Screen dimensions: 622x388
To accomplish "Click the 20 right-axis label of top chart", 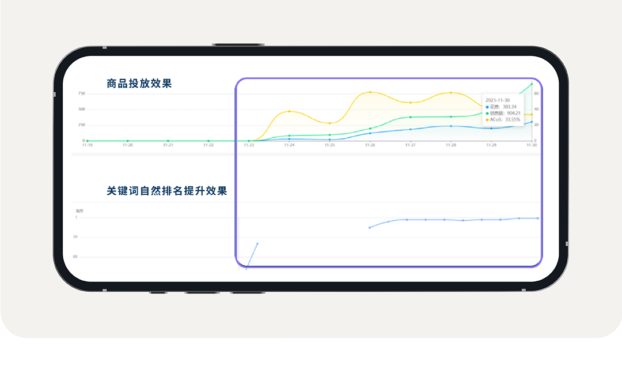I will coord(536,125).
